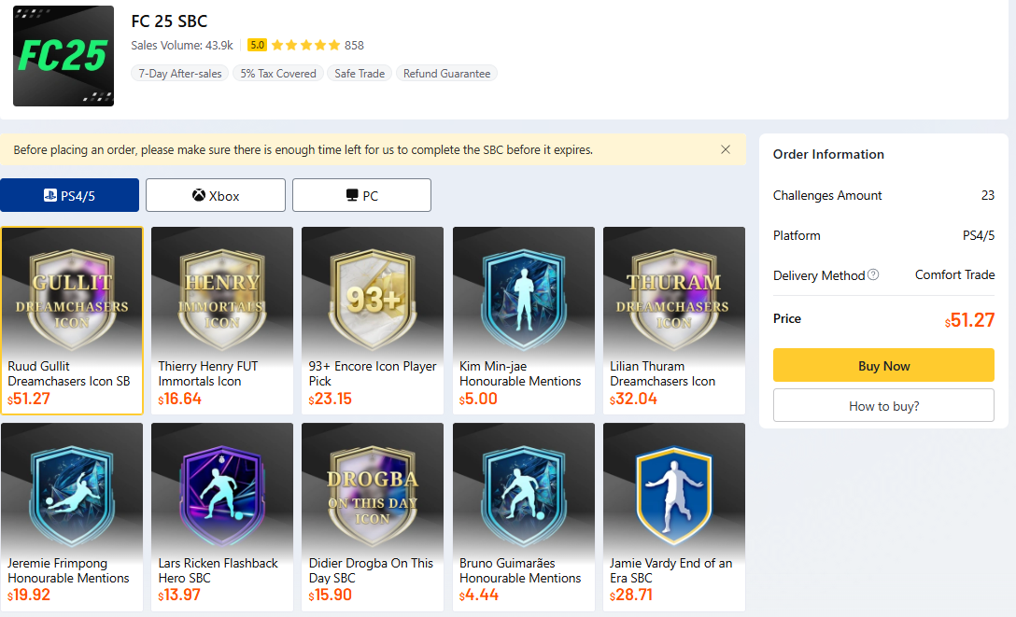The image size is (1016, 617).
Task: Select the PS4/5 platform tab
Action: click(69, 195)
